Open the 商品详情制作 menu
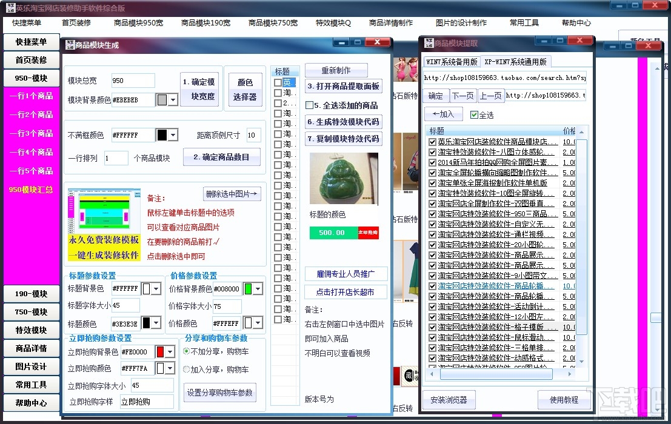Screen dimensions: 671x424 (x=391, y=22)
